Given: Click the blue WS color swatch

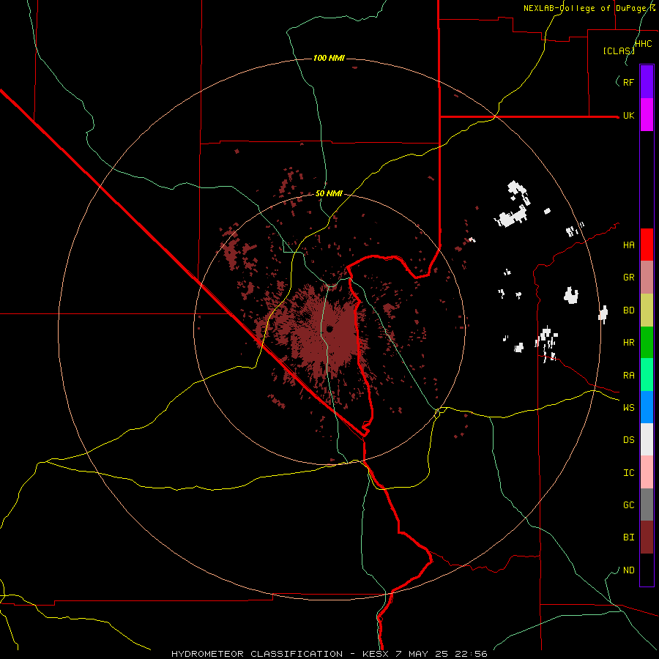Looking at the screenshot, I should pos(647,407).
